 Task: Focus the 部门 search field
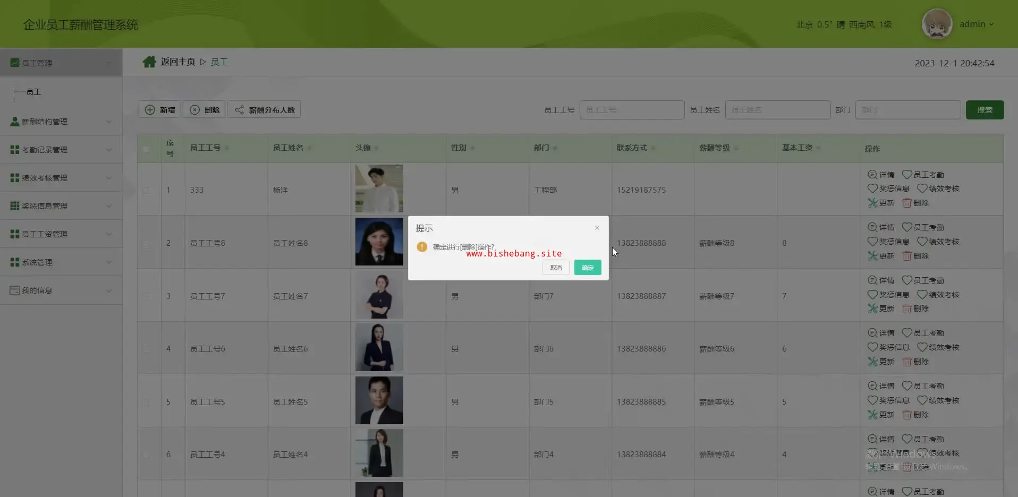(907, 110)
